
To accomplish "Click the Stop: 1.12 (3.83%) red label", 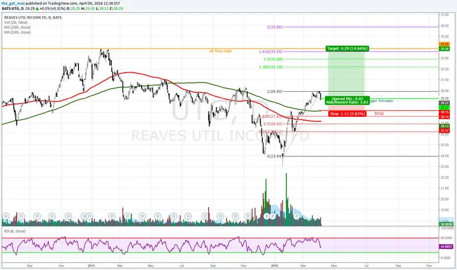I will (348, 113).
